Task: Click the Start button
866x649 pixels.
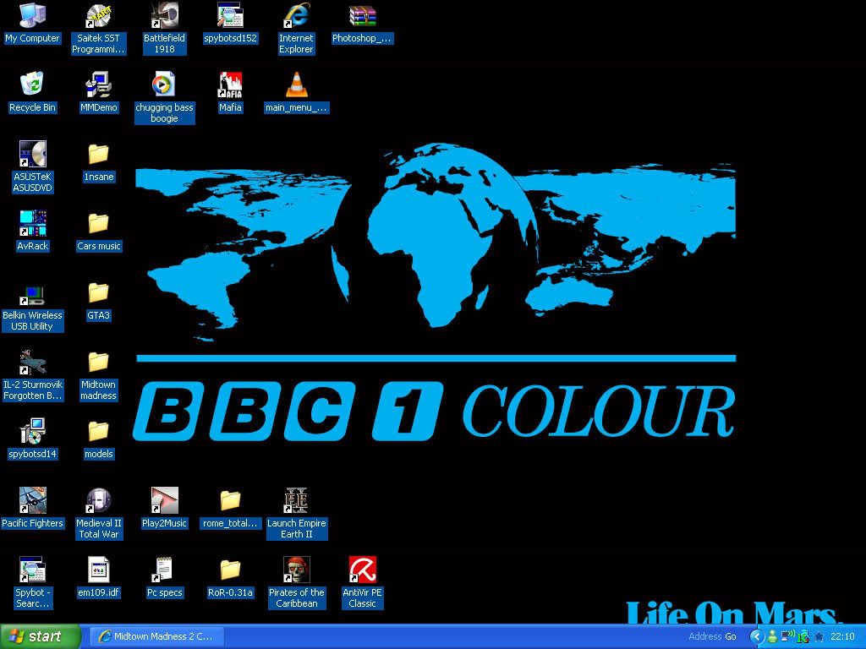Action: tap(41, 636)
